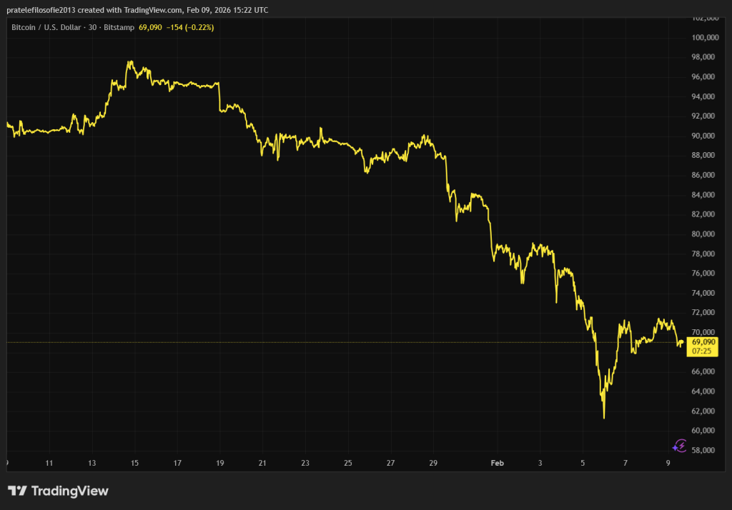Click the 15 date on the time axis
Screen dimensions: 732x510
134,463
